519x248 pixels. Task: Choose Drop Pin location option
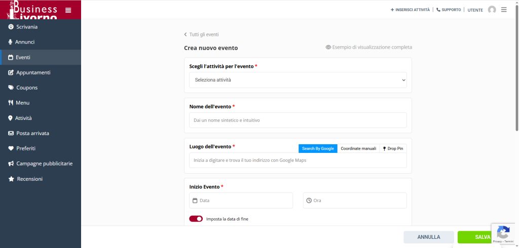[x=394, y=148]
